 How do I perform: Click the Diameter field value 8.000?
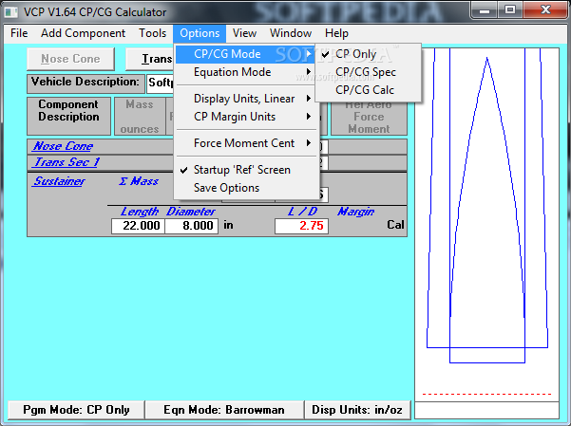coord(192,226)
